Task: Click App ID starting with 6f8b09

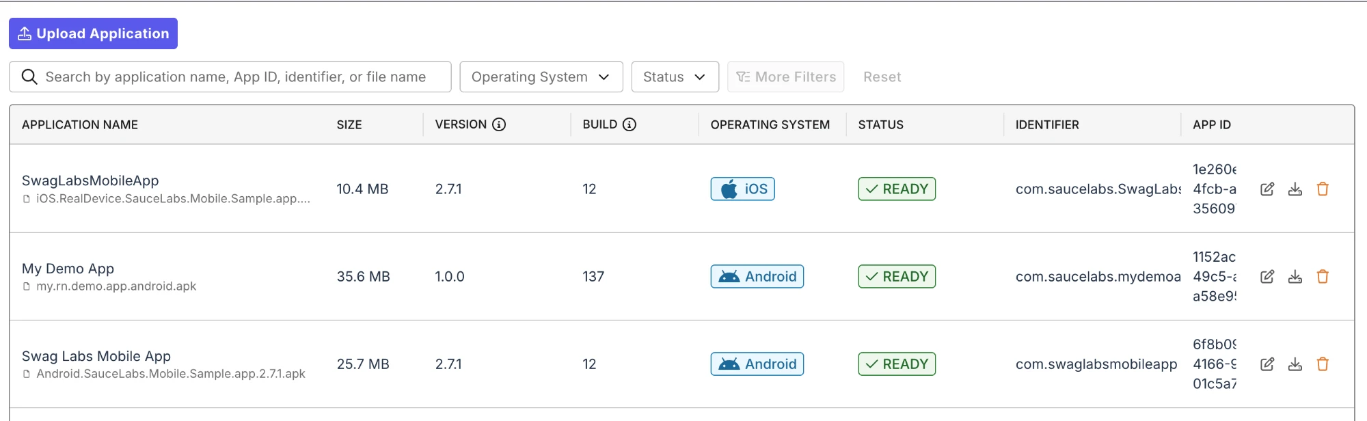Action: click(x=1215, y=364)
